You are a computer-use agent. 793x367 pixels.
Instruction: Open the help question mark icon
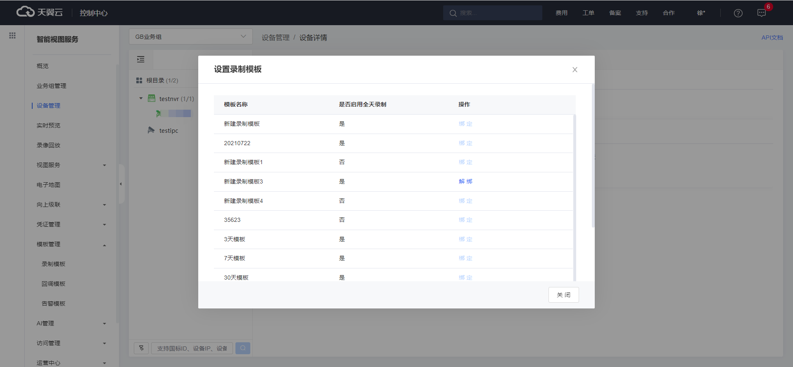[738, 13]
